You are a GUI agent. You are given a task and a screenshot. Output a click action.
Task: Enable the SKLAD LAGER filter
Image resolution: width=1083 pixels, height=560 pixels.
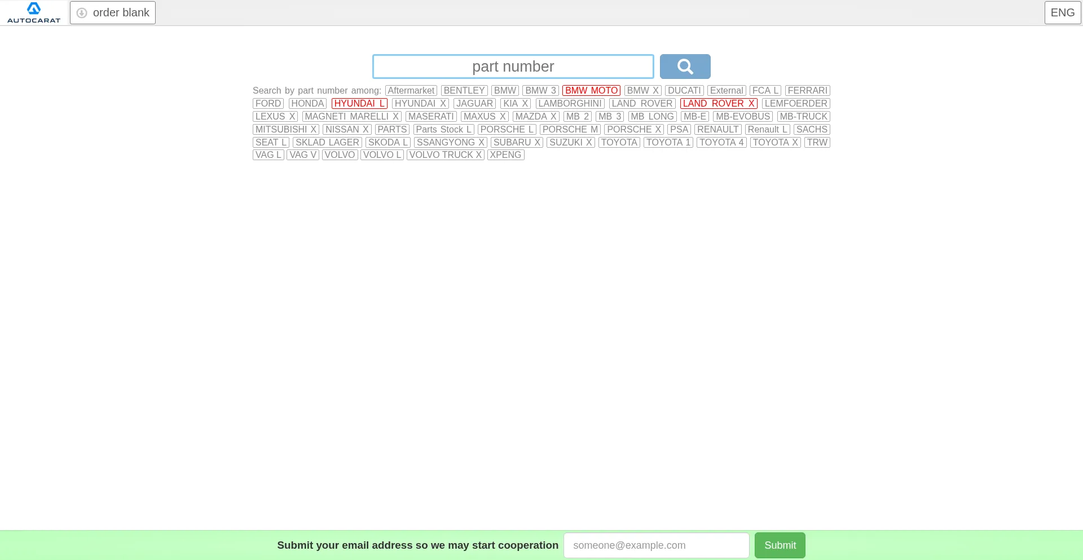point(327,143)
